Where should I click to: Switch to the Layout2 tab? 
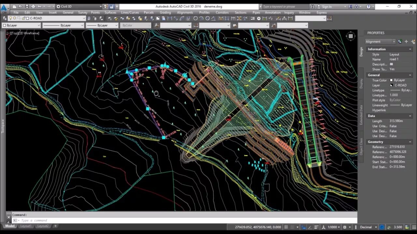[43, 226]
